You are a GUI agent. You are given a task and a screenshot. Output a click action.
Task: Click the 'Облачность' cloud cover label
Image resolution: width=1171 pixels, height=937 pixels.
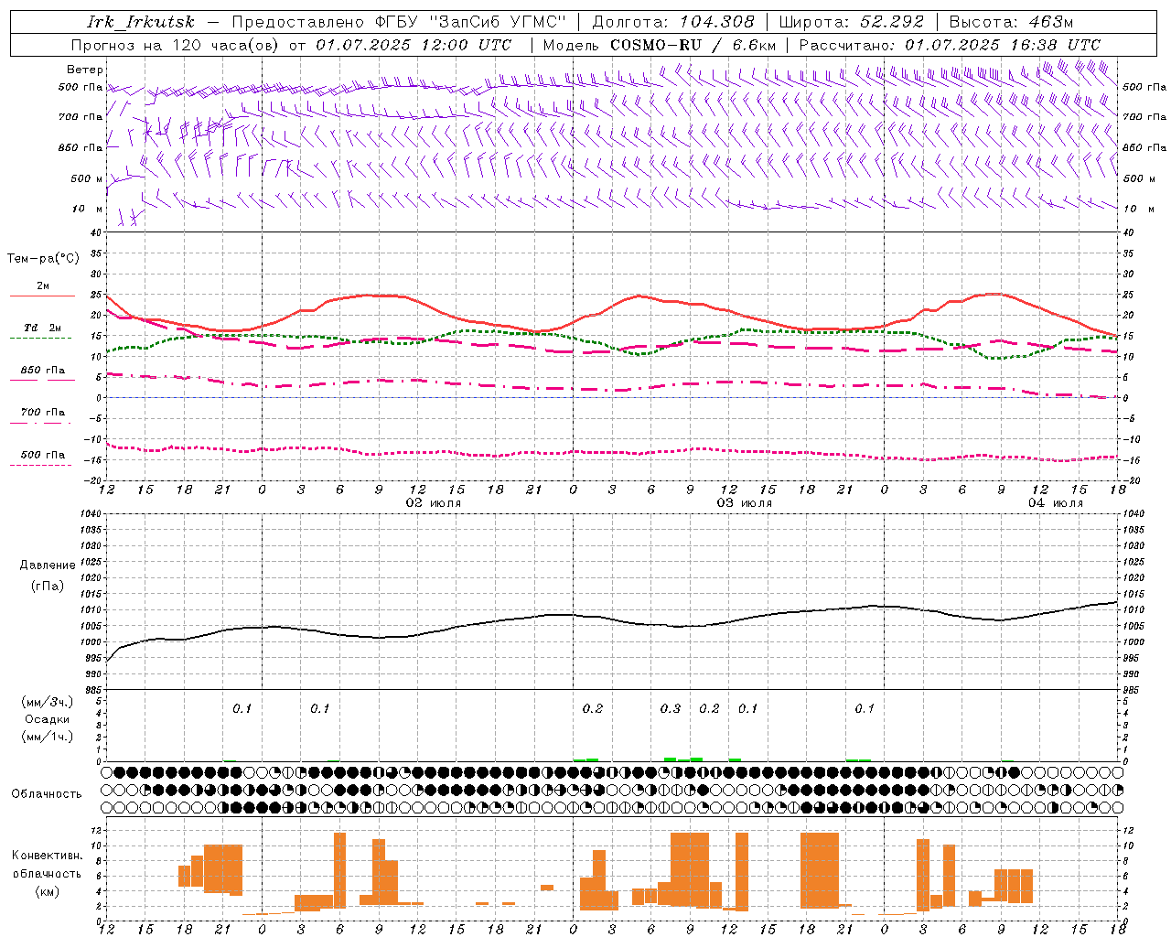click(x=47, y=794)
